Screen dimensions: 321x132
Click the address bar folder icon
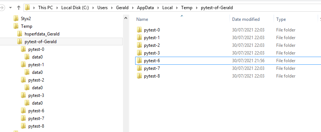click(x=28, y=8)
